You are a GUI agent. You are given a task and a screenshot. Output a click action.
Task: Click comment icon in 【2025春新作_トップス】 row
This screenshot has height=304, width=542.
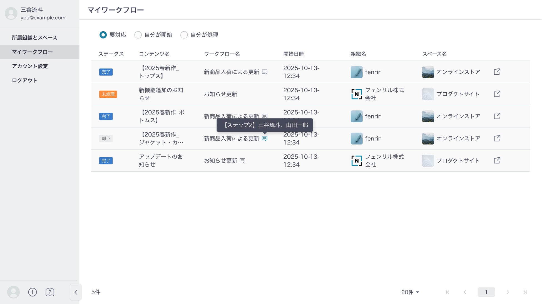tap(265, 72)
